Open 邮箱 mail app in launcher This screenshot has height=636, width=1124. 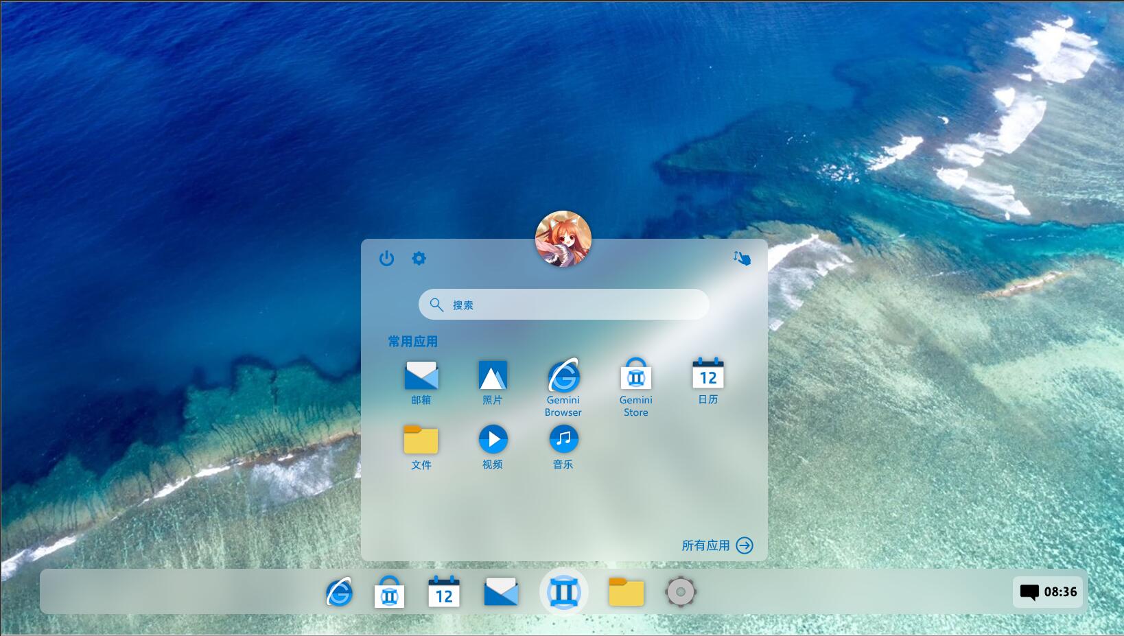click(421, 383)
